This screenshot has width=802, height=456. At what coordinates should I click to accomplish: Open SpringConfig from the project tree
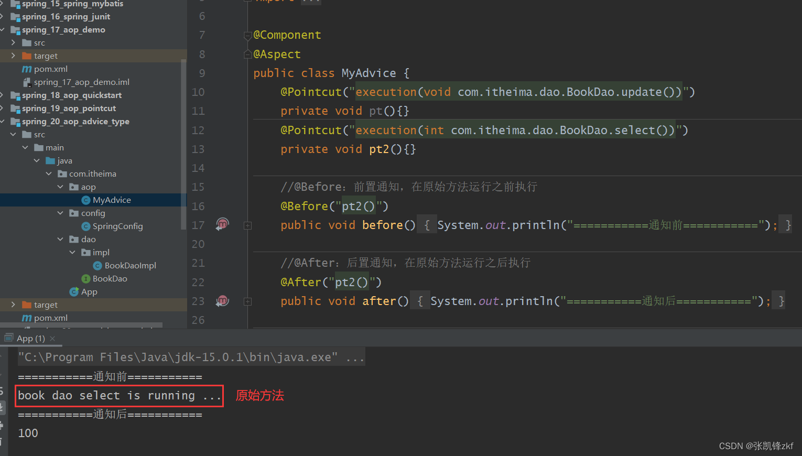(x=117, y=226)
